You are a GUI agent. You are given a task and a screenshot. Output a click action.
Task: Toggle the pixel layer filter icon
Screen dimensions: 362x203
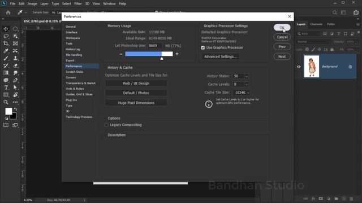pos(325,34)
